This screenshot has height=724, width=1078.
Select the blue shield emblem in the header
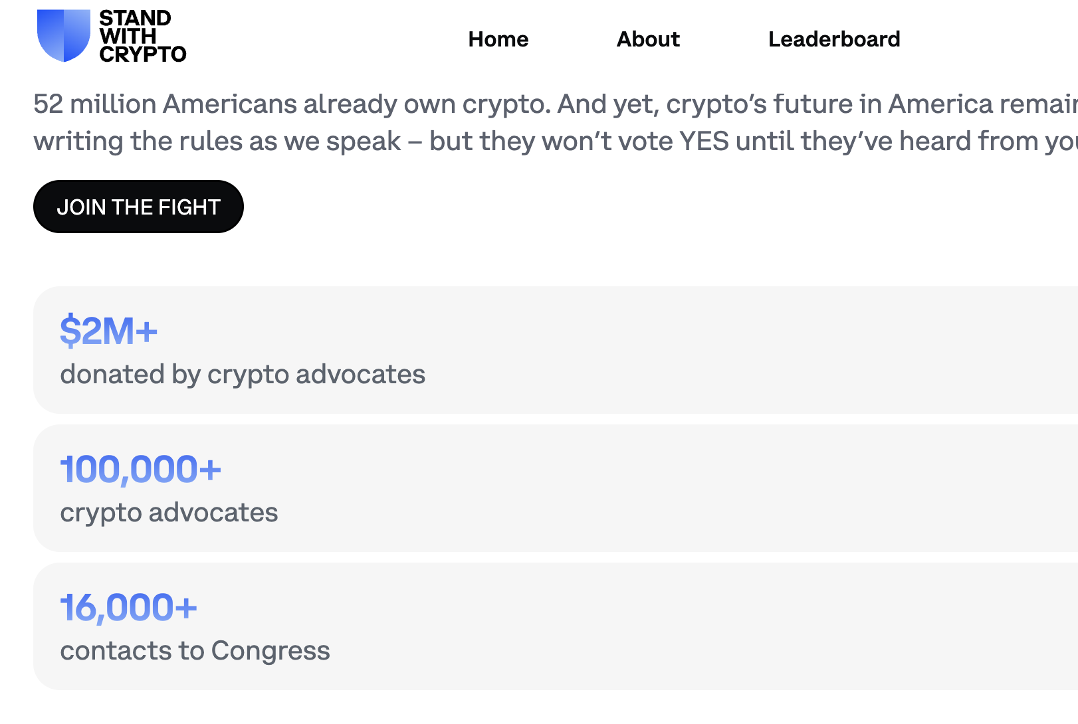64,37
